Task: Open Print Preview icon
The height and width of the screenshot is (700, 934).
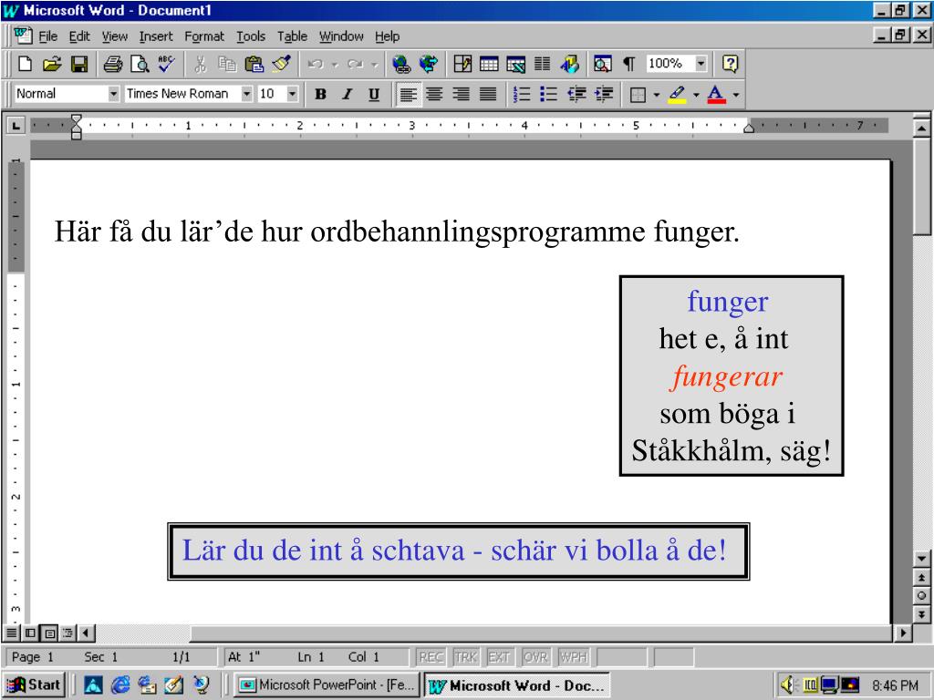Action: pyautogui.click(x=140, y=63)
